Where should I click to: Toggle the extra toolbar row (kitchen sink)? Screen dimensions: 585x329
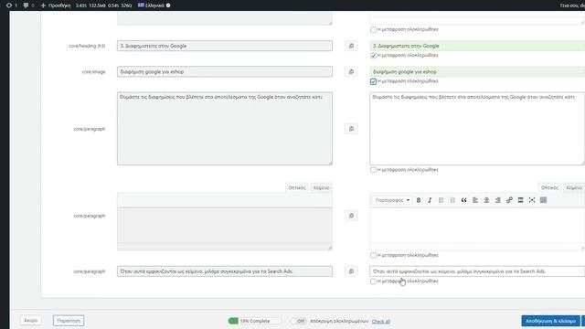[543, 200]
